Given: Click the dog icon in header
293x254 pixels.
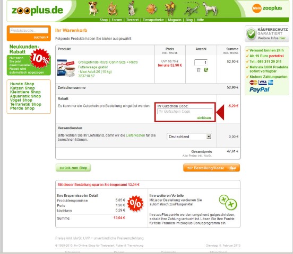Looking at the screenshot, I should (93, 8).
